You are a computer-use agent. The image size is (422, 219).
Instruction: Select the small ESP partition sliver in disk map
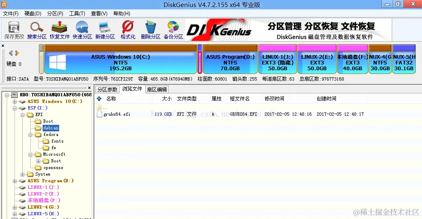coord(200,59)
